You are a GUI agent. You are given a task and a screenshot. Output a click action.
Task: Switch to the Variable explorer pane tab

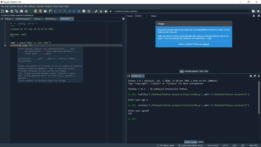(191, 71)
